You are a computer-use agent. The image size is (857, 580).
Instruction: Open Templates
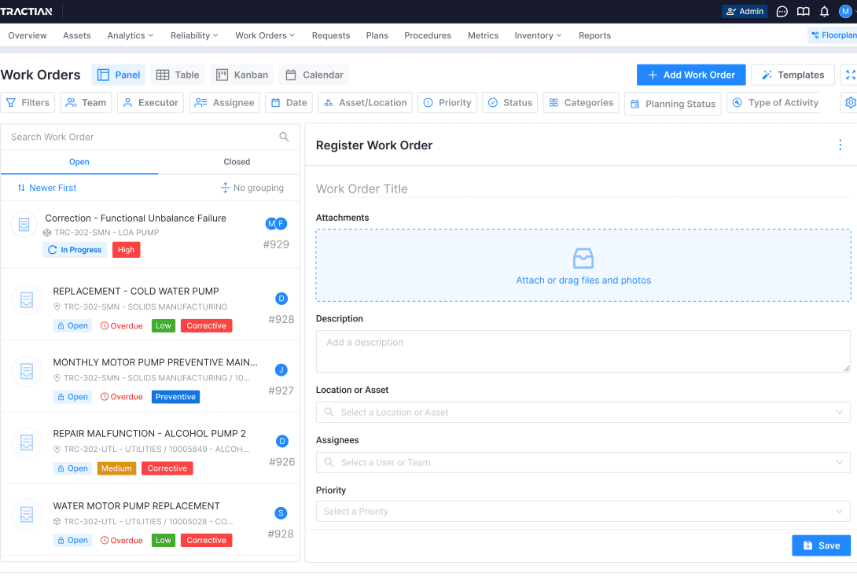(793, 75)
